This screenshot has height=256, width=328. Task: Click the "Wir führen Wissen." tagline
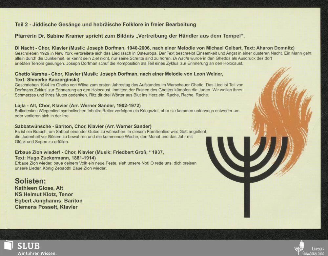pos(37,253)
